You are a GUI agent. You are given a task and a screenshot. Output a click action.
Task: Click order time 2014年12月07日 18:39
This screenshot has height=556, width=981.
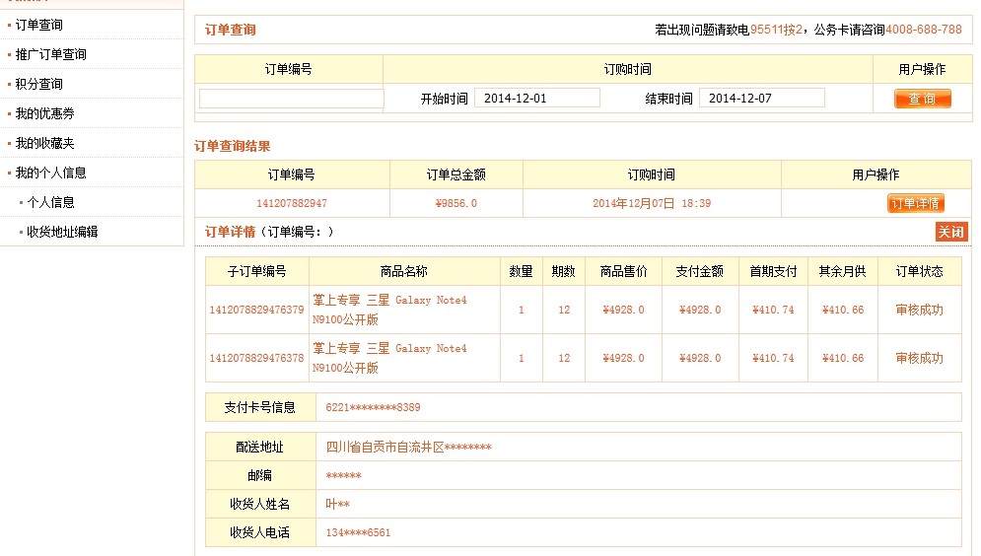[652, 203]
